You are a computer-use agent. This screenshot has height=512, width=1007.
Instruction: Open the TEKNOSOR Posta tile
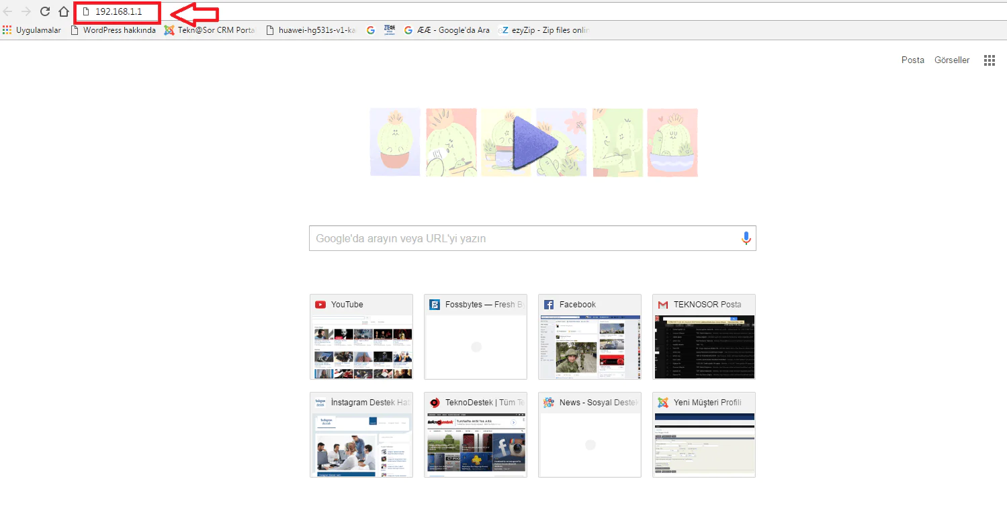click(704, 337)
